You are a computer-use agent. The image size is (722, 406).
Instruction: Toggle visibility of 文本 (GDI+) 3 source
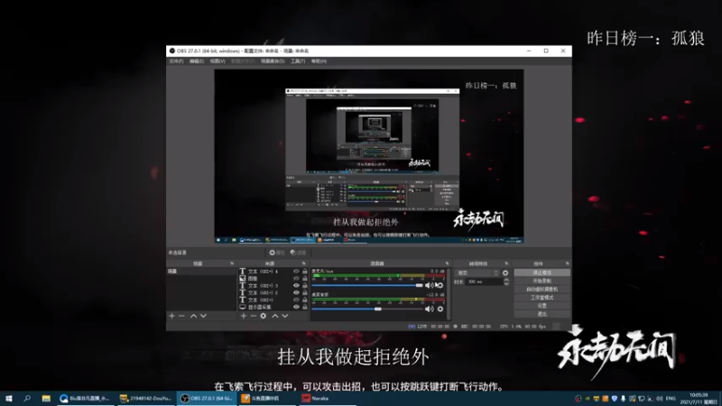296,285
